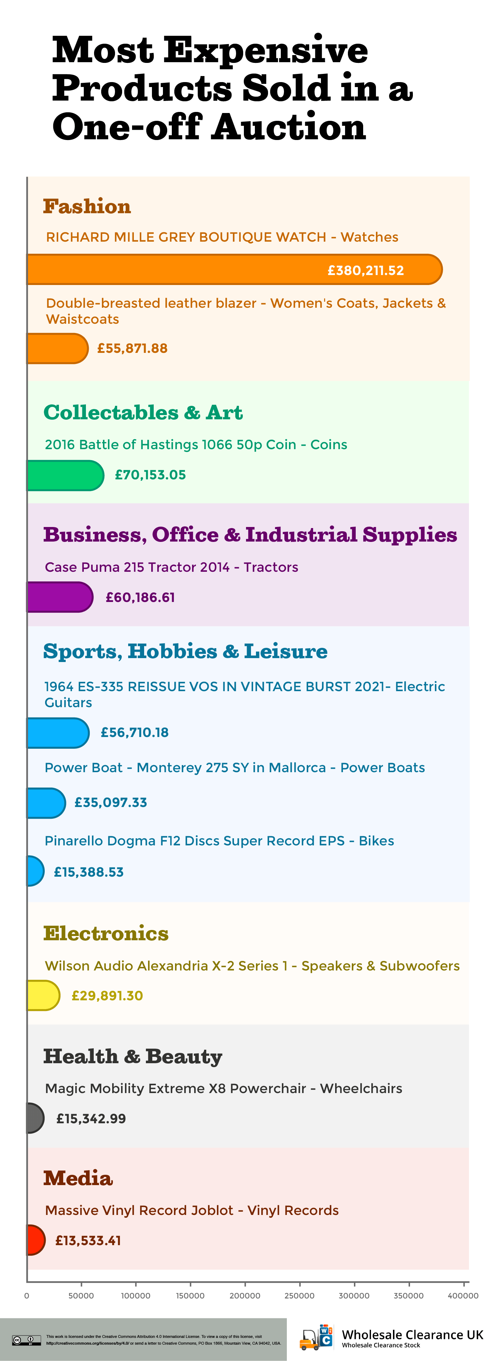Screen dimensions: 497x1361
Task: Select the orange £380,211.52 Richard Mille bar
Action: pyautogui.click(x=235, y=269)
